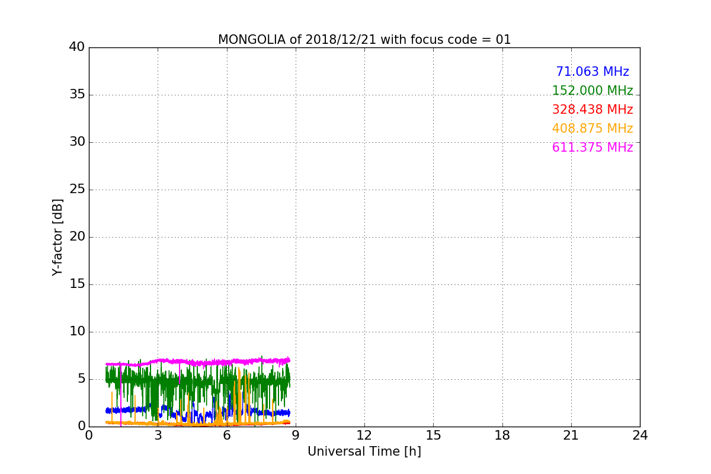Click the Universal Time [h] axis label
The height and width of the screenshot is (474, 711).
(364, 451)
